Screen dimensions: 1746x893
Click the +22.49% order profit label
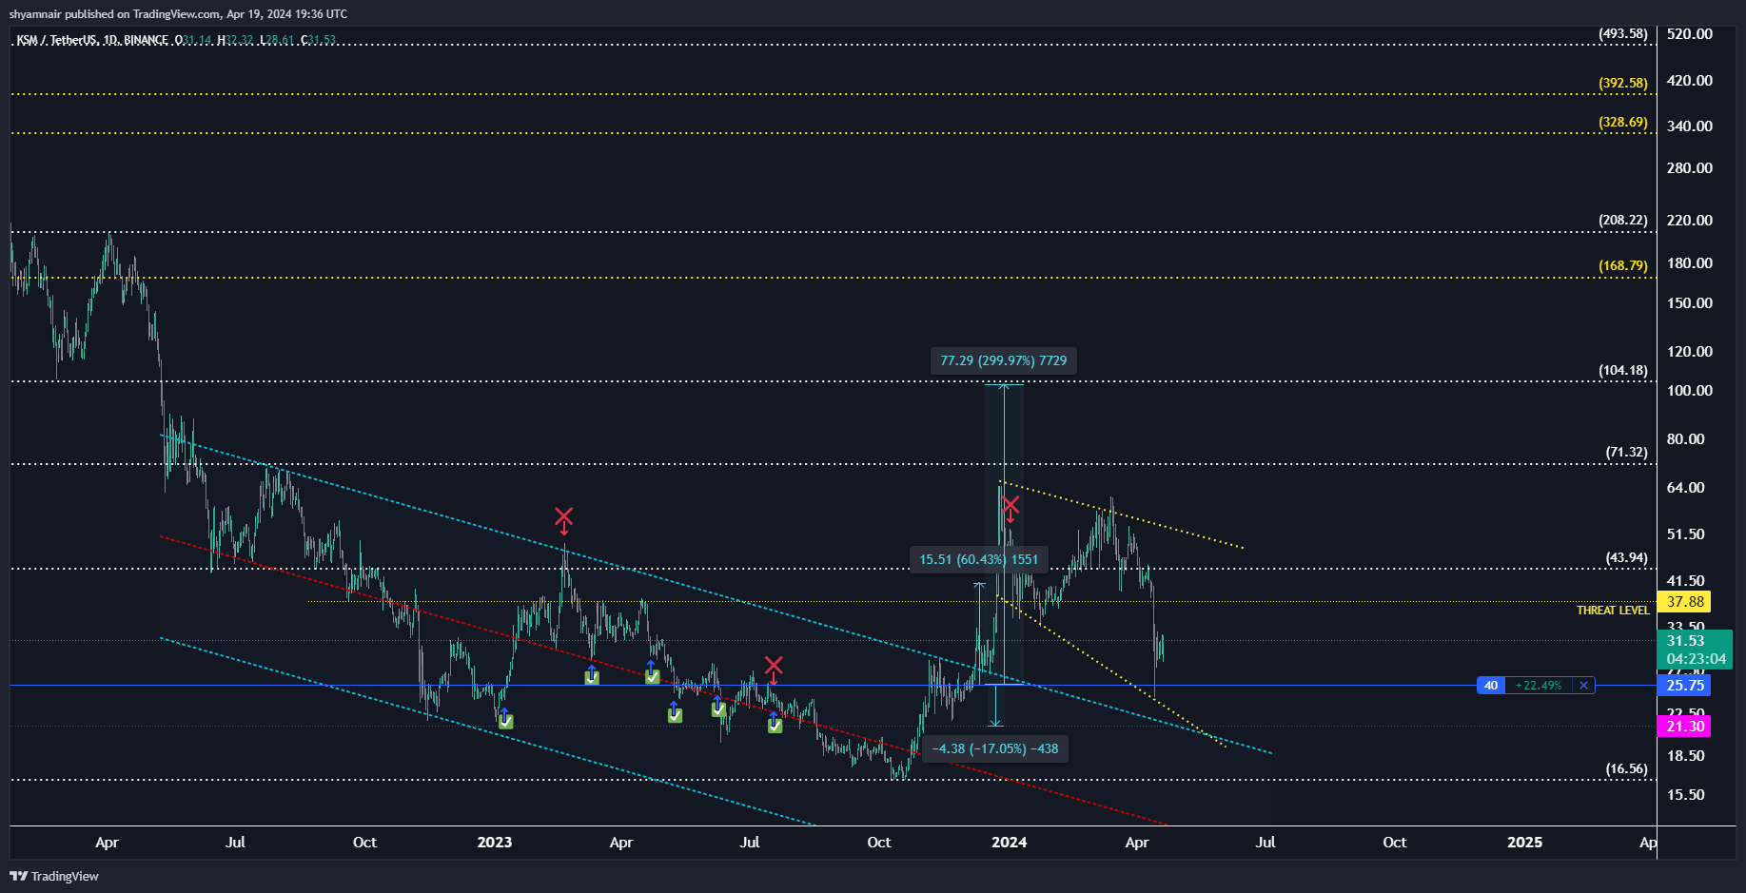click(1539, 685)
